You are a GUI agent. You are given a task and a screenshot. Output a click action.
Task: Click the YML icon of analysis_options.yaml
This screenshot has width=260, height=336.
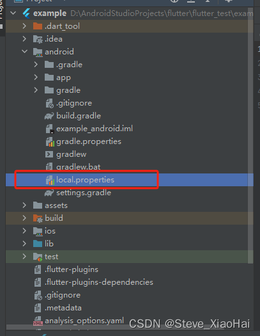(x=38, y=321)
